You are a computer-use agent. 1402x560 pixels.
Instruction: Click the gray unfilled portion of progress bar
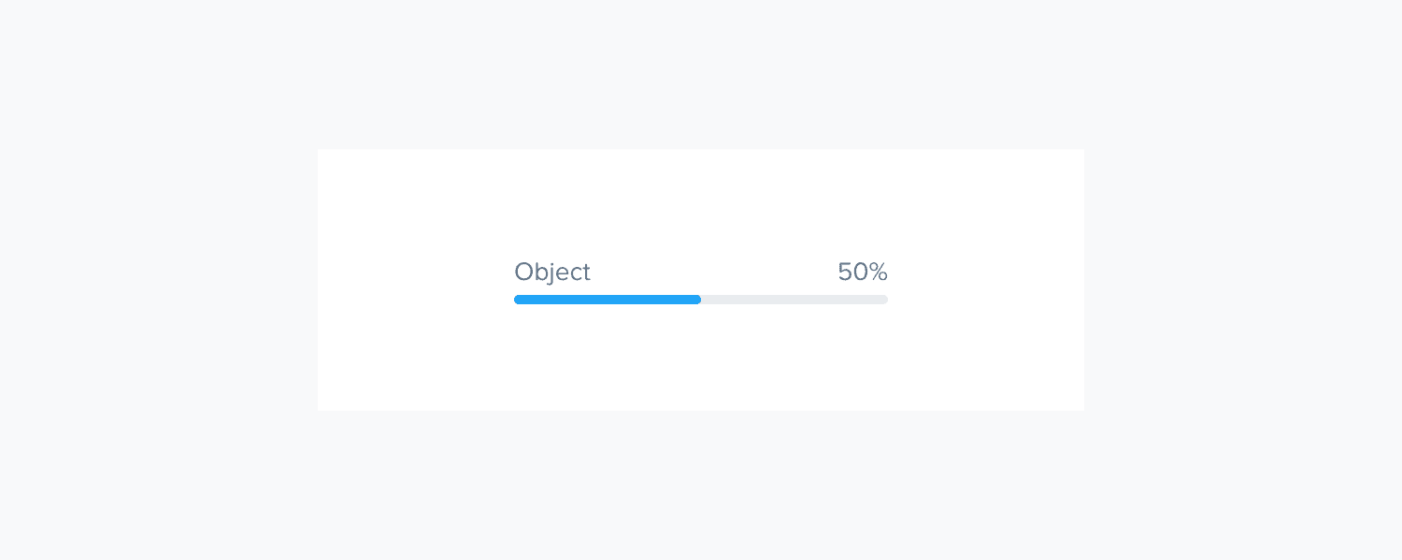pos(794,300)
